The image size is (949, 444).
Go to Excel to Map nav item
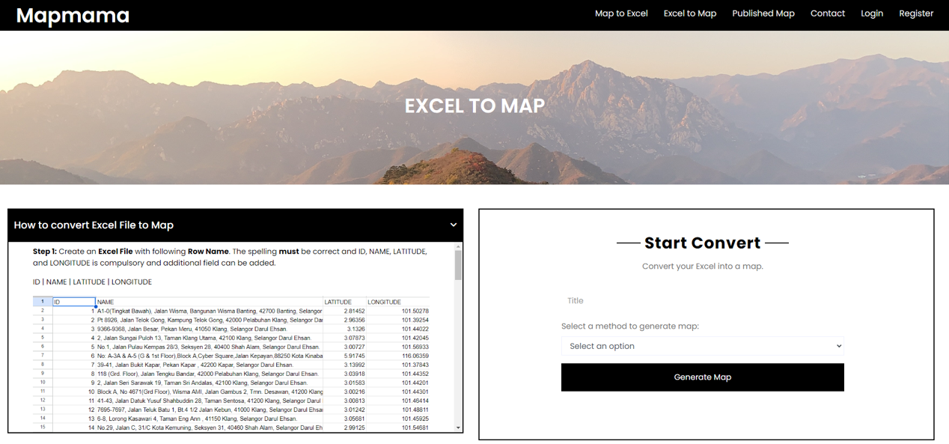[689, 13]
